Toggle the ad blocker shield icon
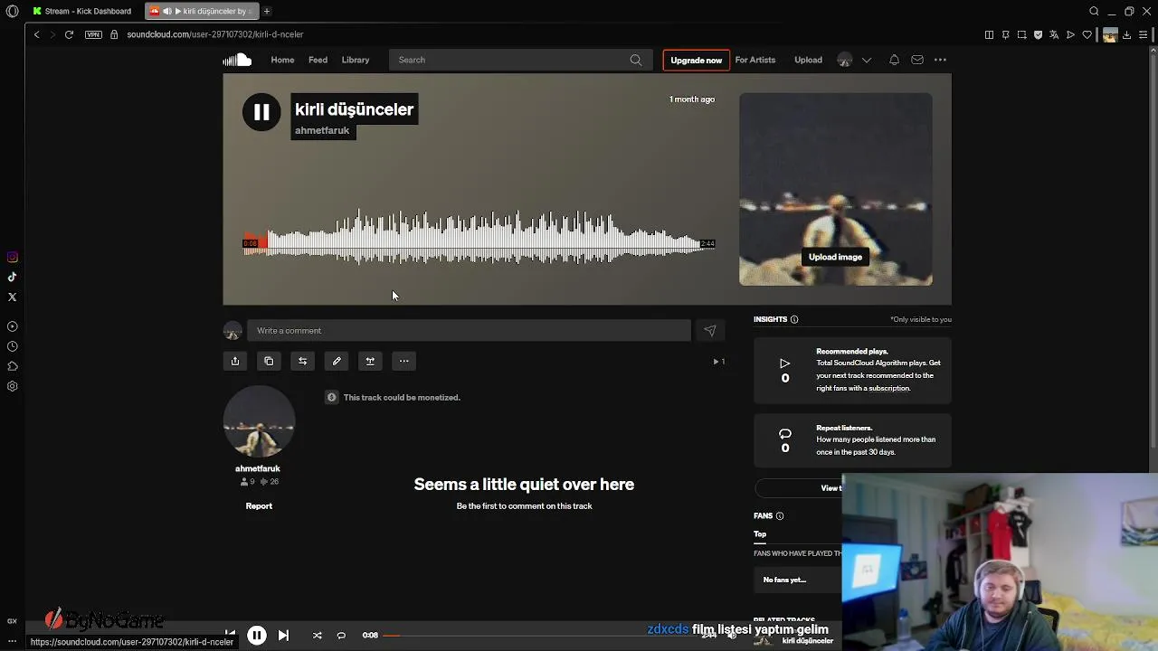 tap(1038, 34)
